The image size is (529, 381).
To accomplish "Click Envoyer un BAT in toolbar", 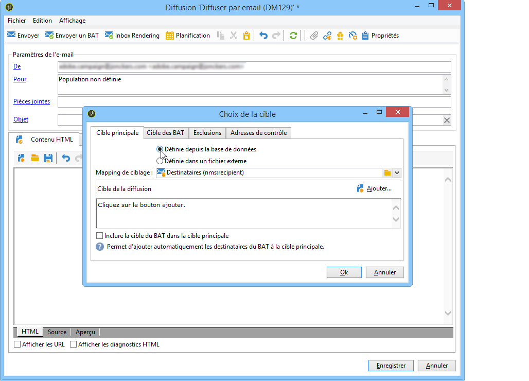I will click(72, 36).
